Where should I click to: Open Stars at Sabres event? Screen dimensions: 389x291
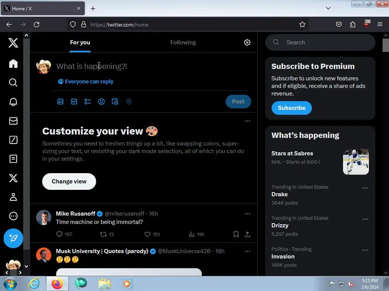click(292, 153)
